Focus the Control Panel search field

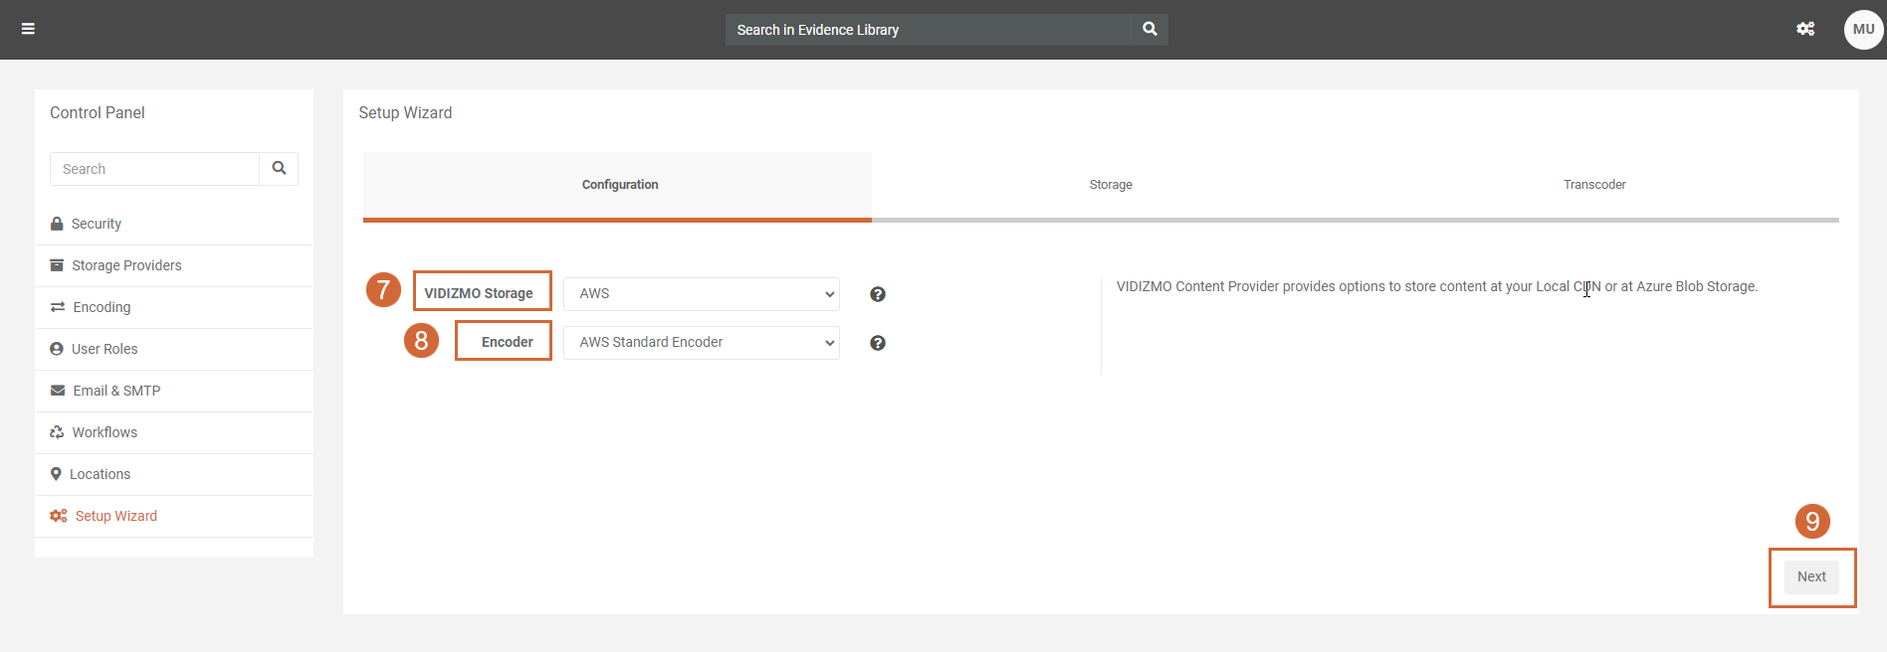point(154,169)
